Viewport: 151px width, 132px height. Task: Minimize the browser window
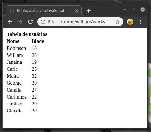pyautogui.click(x=125, y=9)
